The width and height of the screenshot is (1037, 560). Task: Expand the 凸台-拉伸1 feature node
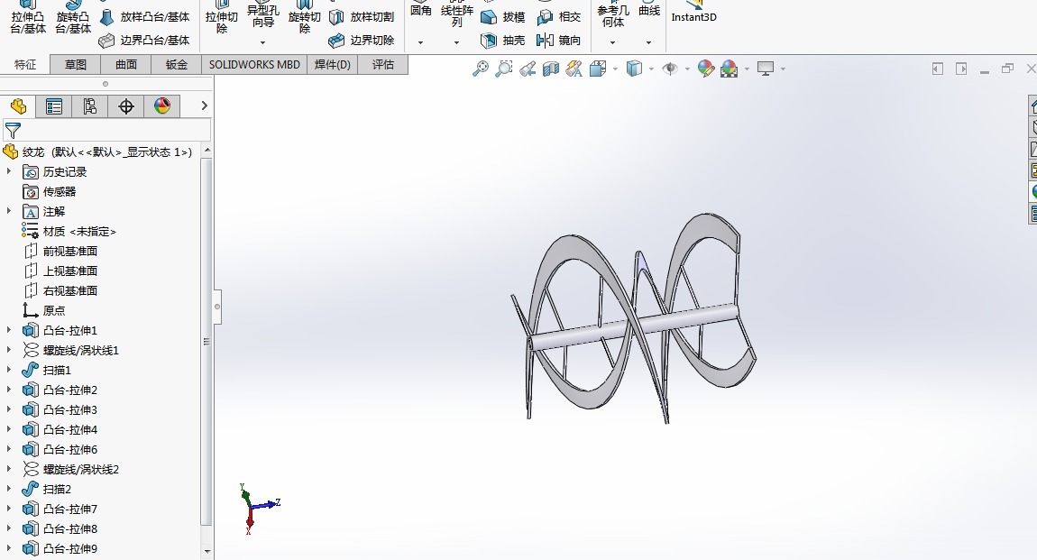click(x=9, y=330)
